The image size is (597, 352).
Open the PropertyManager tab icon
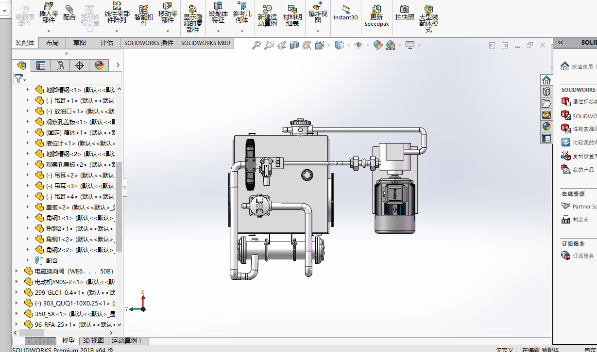pyautogui.click(x=41, y=65)
